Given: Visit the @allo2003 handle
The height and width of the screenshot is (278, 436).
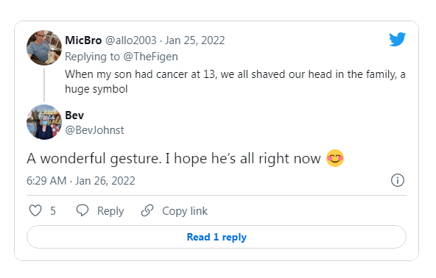Looking at the screenshot, I should click(130, 40).
